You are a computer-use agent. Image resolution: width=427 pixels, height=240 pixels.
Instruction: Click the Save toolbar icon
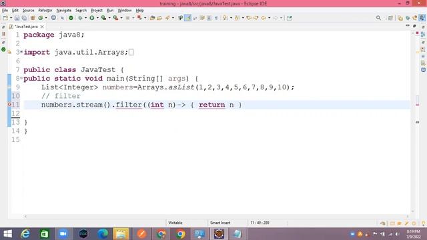click(x=17, y=18)
